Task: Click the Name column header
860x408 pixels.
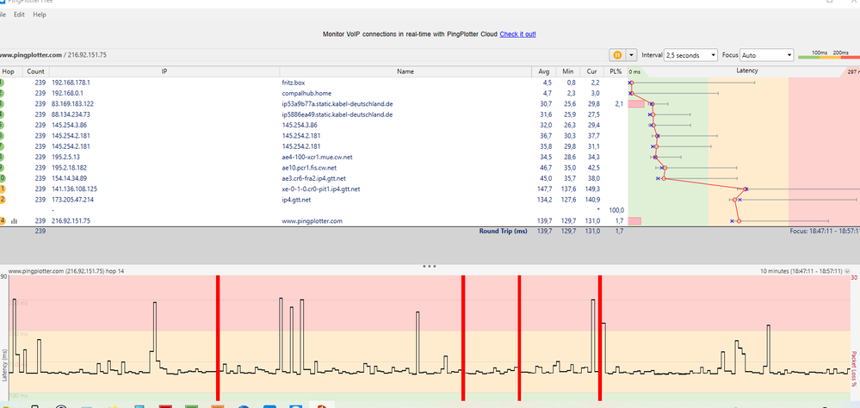Action: click(x=405, y=71)
